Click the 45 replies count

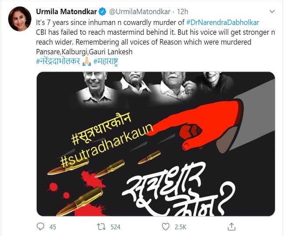(x=52, y=227)
